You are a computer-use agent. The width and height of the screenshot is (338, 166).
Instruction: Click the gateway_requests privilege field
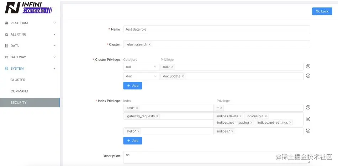[x=258, y=119]
